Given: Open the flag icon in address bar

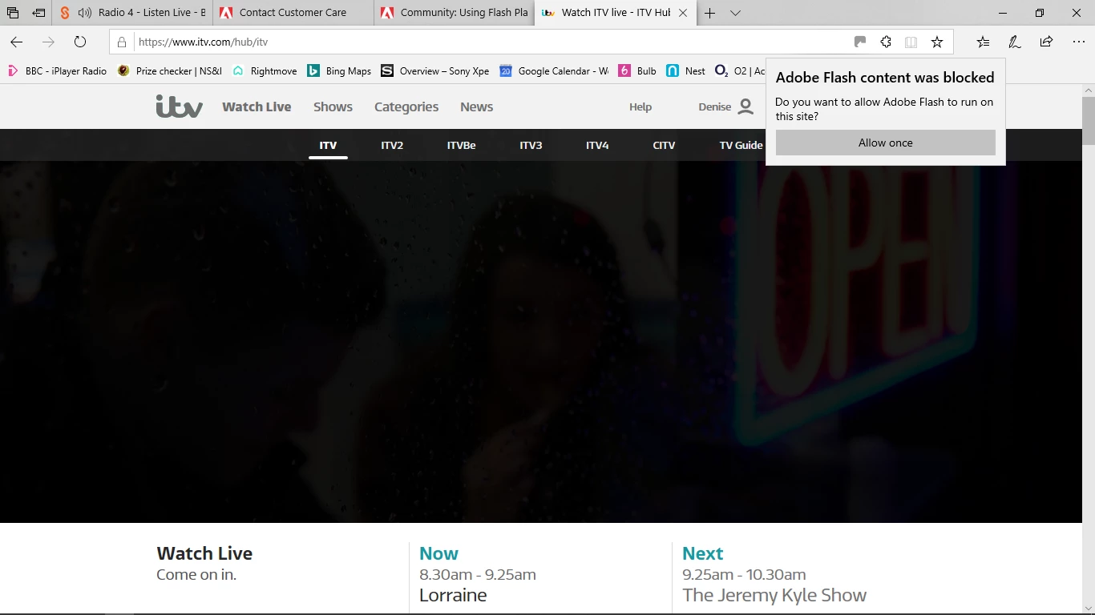Looking at the screenshot, I should tap(860, 42).
